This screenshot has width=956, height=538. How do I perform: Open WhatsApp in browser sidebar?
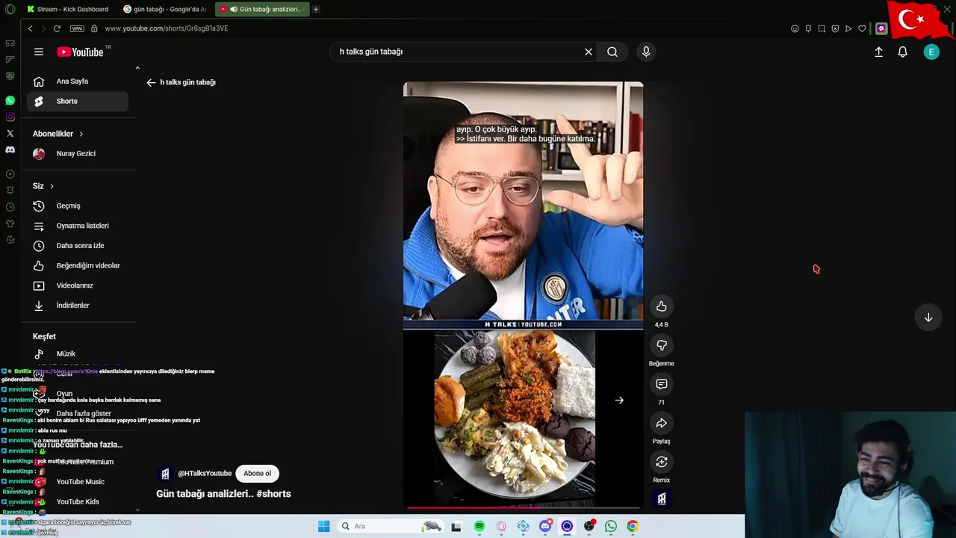click(10, 100)
